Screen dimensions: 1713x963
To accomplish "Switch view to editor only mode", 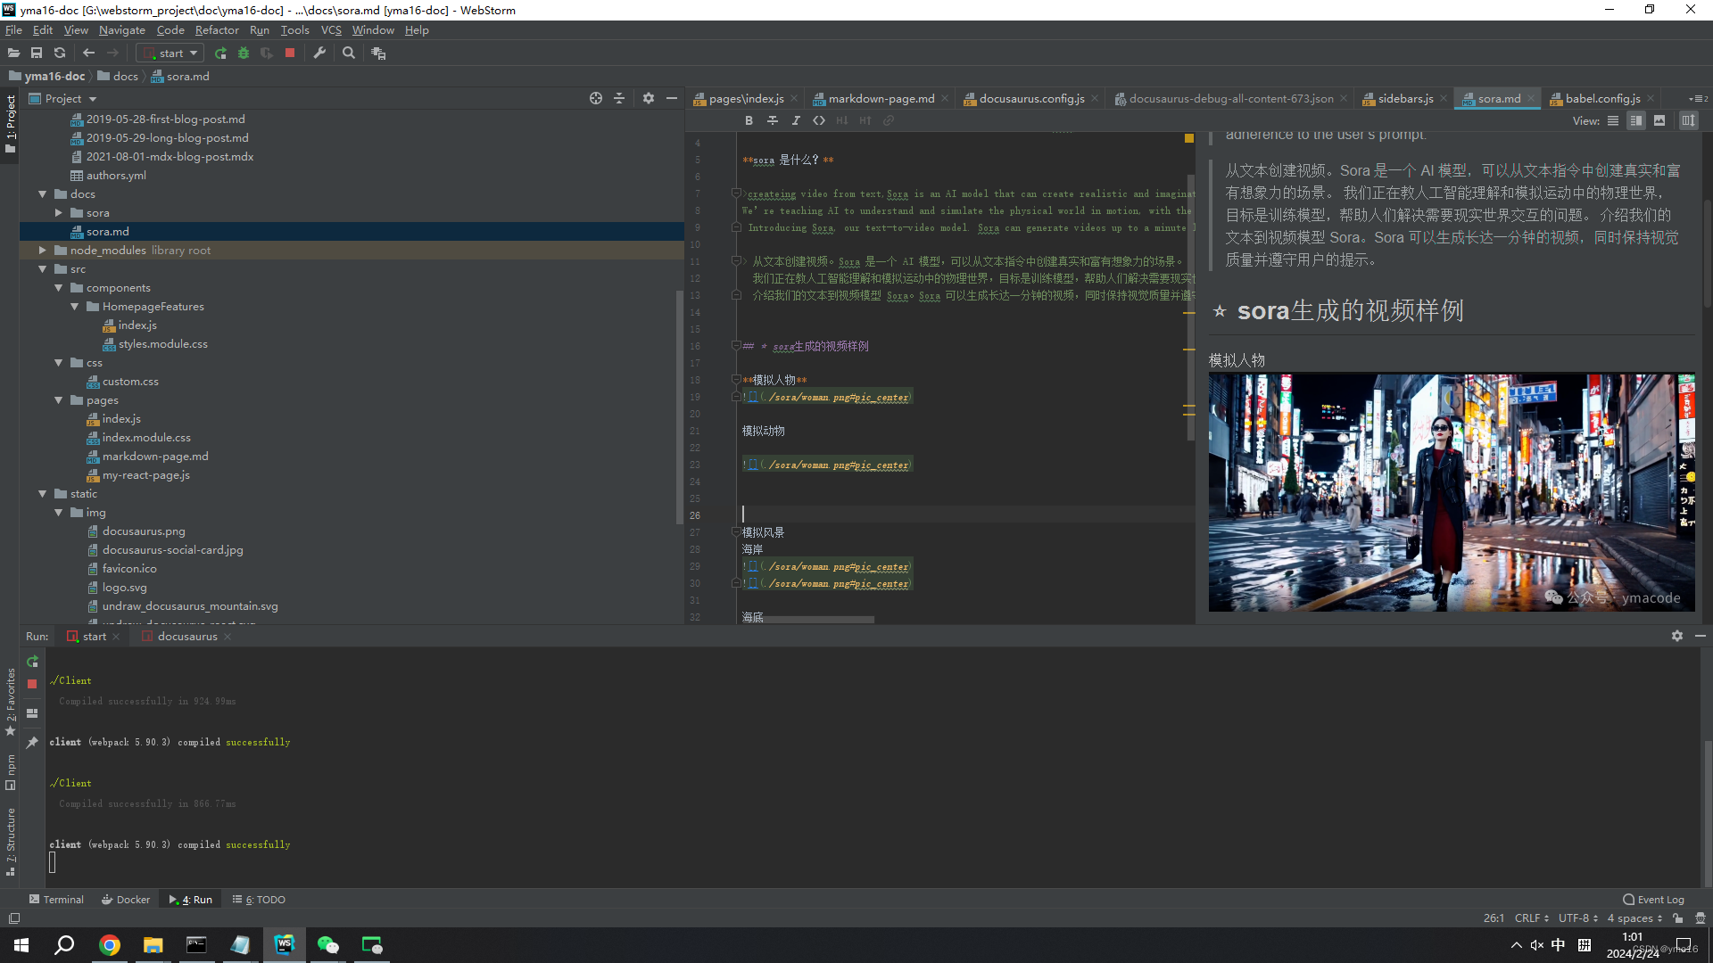I will [1613, 120].
